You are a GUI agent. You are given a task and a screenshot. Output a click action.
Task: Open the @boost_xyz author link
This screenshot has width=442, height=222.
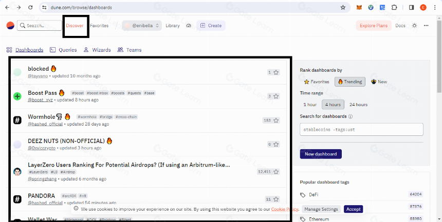pos(40,100)
